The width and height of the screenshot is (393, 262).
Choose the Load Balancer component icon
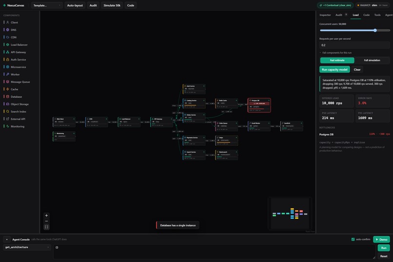coord(8,44)
